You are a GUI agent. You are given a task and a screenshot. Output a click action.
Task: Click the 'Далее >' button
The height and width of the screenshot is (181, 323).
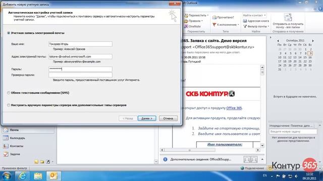147,119
